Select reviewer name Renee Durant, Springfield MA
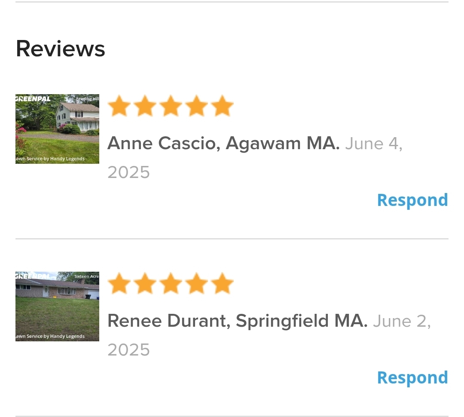The image size is (464, 417). [x=237, y=321]
